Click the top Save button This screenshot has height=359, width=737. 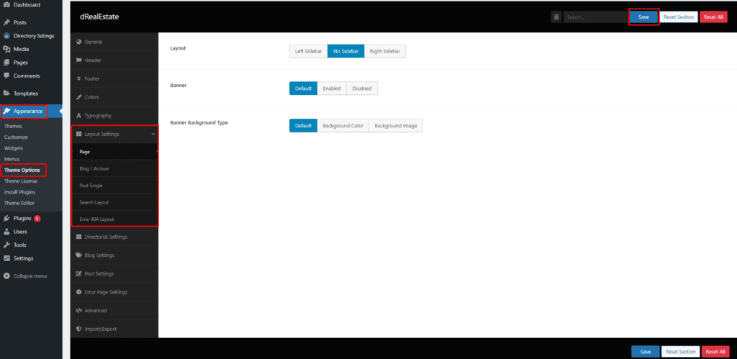[643, 17]
